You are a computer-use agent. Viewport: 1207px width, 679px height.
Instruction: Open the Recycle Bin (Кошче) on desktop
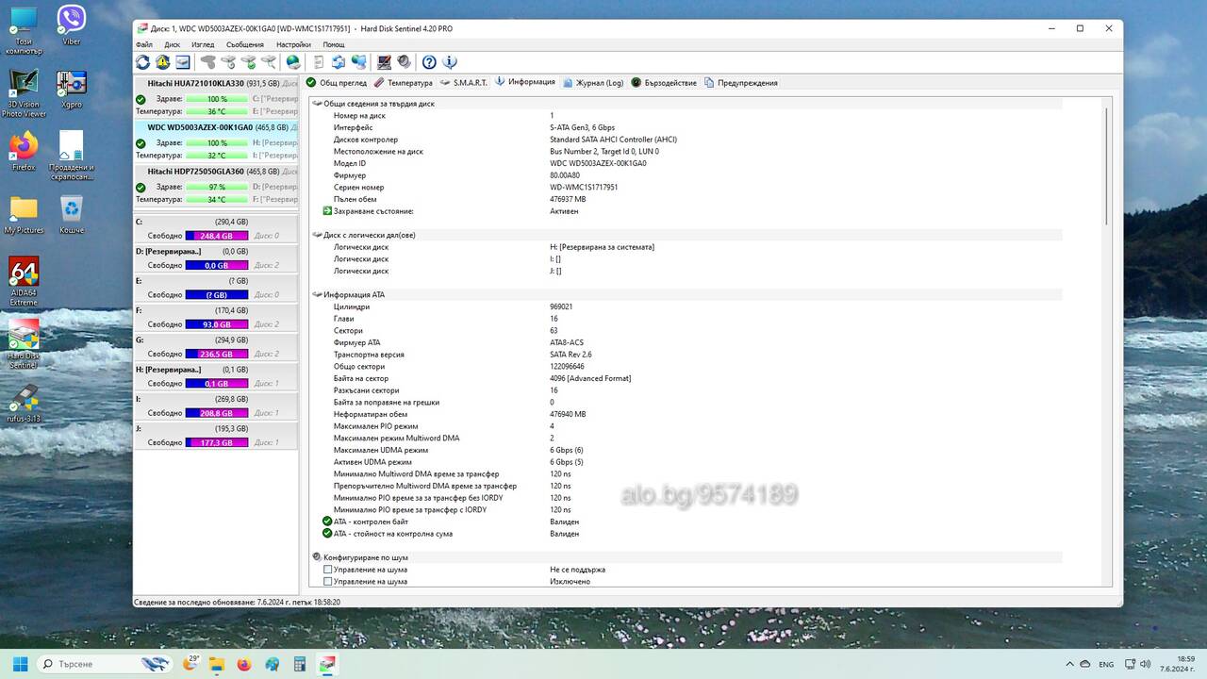tap(72, 215)
